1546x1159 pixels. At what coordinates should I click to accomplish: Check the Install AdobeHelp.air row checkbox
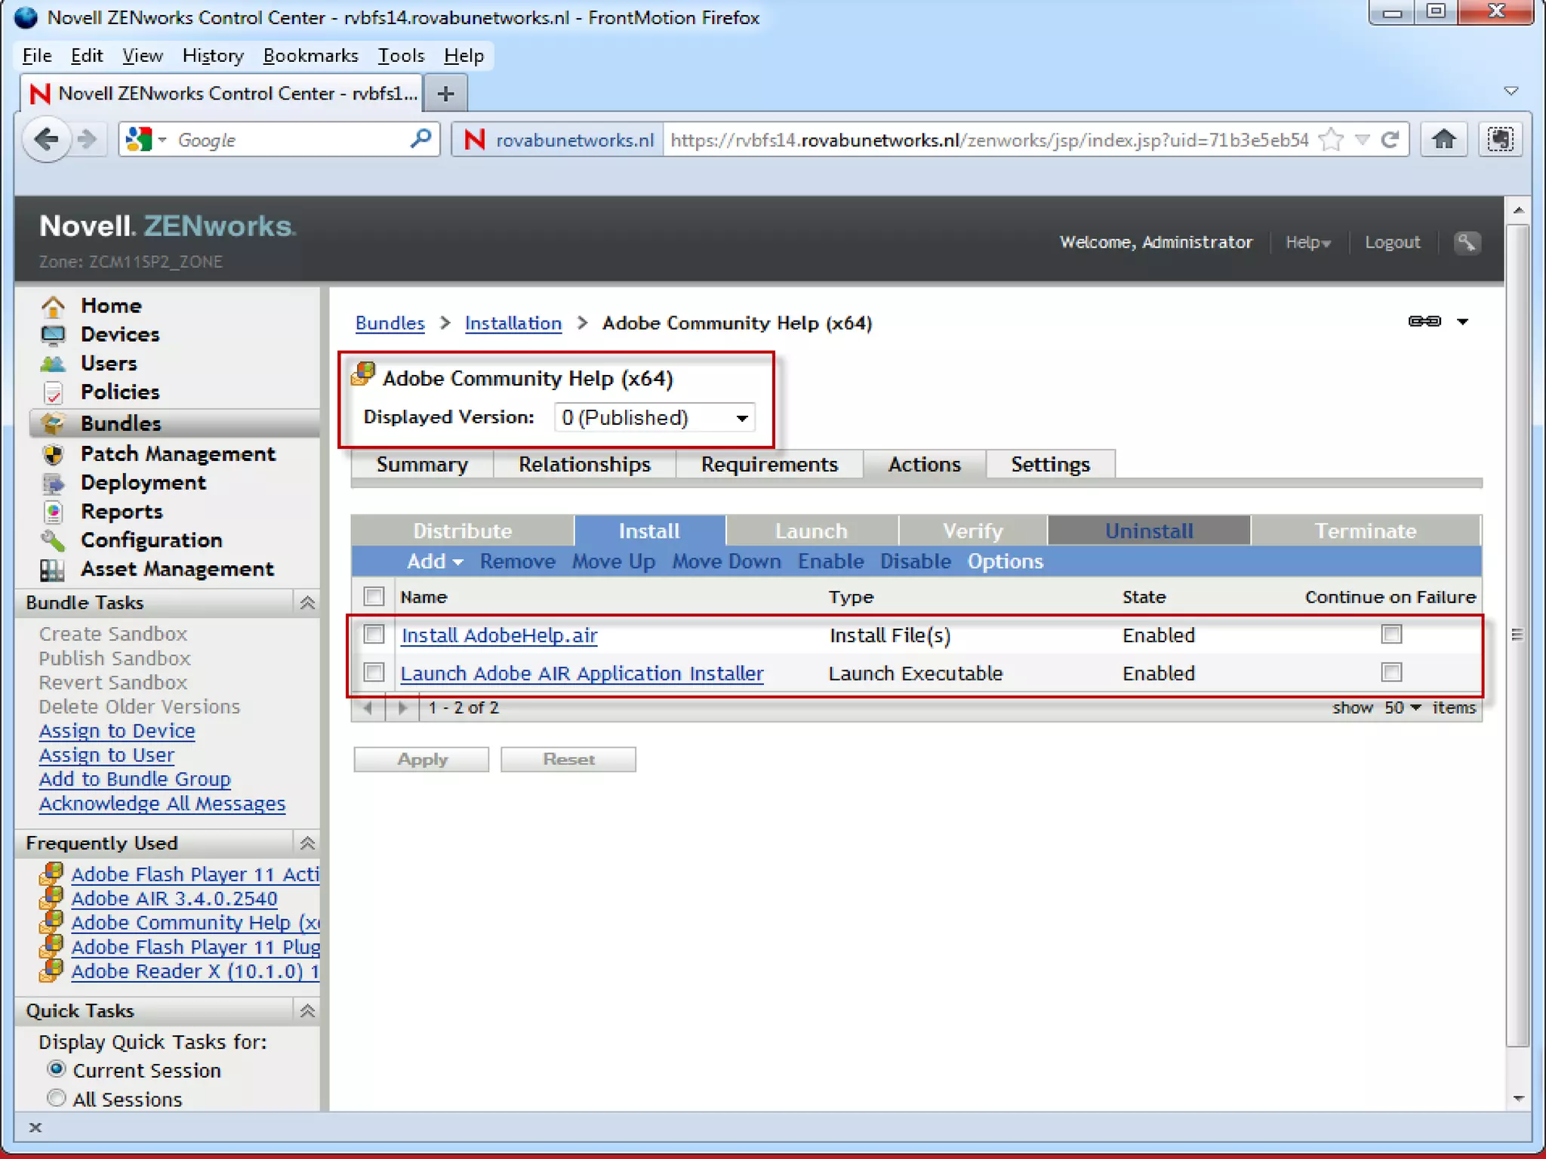(x=374, y=635)
